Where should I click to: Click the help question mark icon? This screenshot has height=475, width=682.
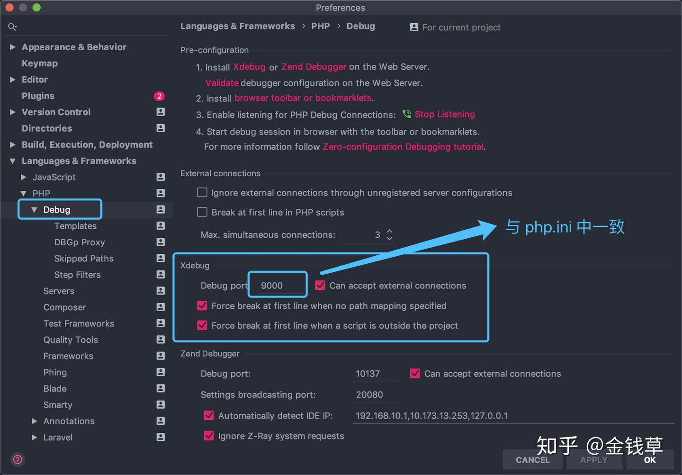18,459
